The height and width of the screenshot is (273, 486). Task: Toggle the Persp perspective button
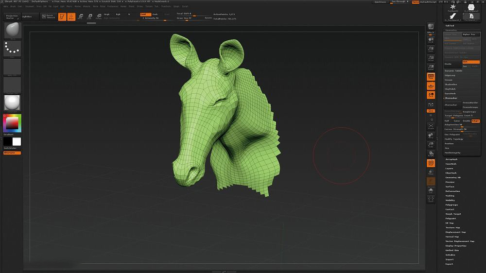coord(431,76)
